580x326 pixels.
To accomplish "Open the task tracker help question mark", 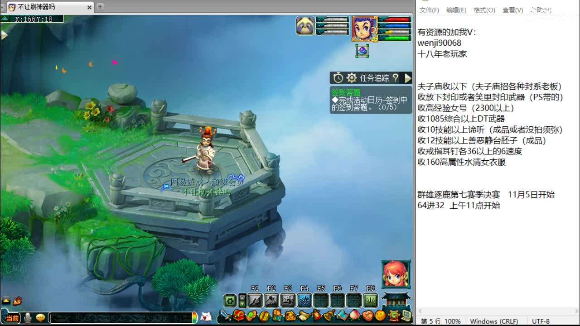I will click(x=396, y=78).
